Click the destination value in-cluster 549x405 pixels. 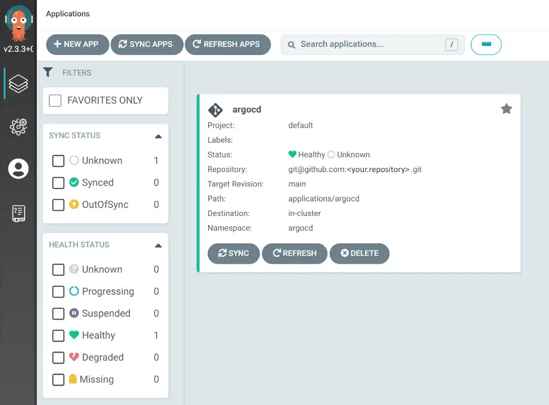(304, 213)
